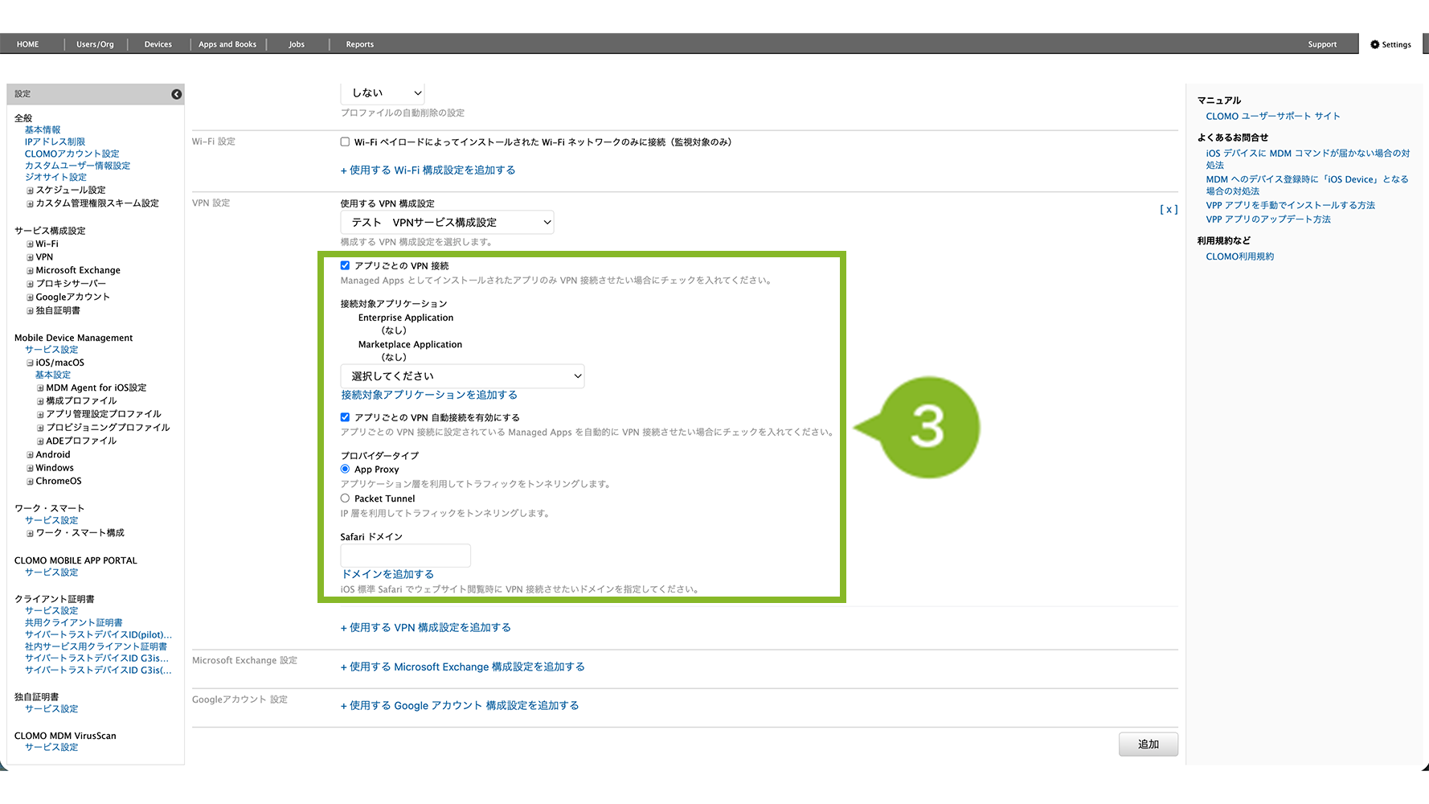Collapse the iOS/macOS tree node
This screenshot has width=1429, height=804.
30,363
